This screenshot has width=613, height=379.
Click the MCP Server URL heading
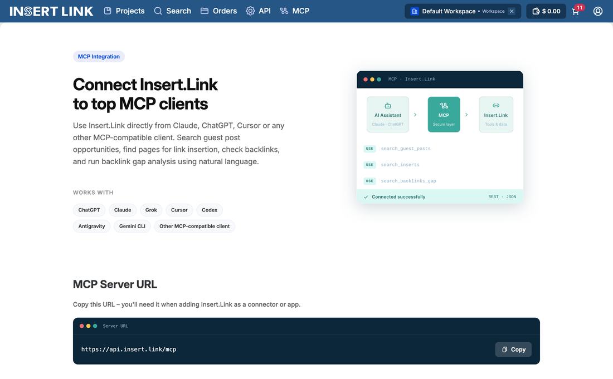(115, 284)
